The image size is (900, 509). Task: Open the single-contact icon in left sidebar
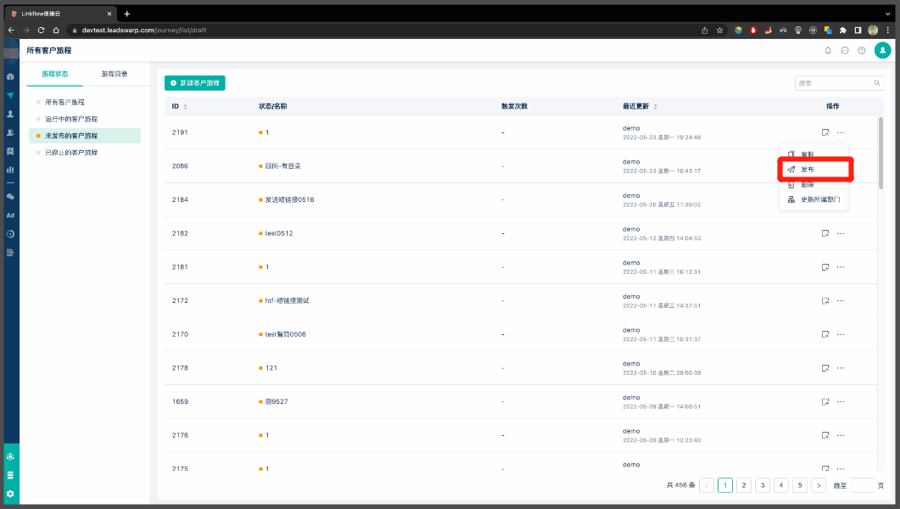tap(10, 115)
